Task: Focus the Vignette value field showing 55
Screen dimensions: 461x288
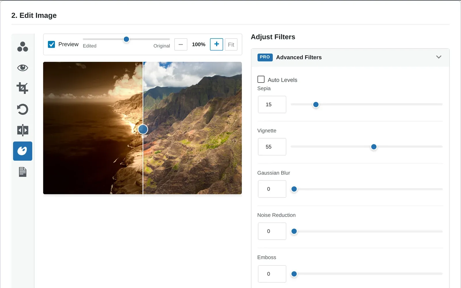Action: tap(272, 147)
